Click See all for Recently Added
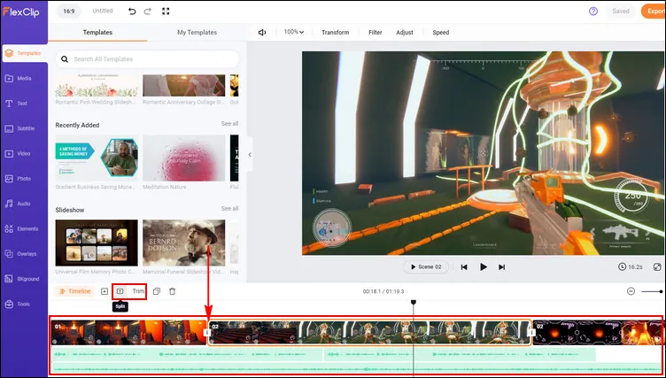Viewport: 666px width, 378px height. [x=229, y=124]
